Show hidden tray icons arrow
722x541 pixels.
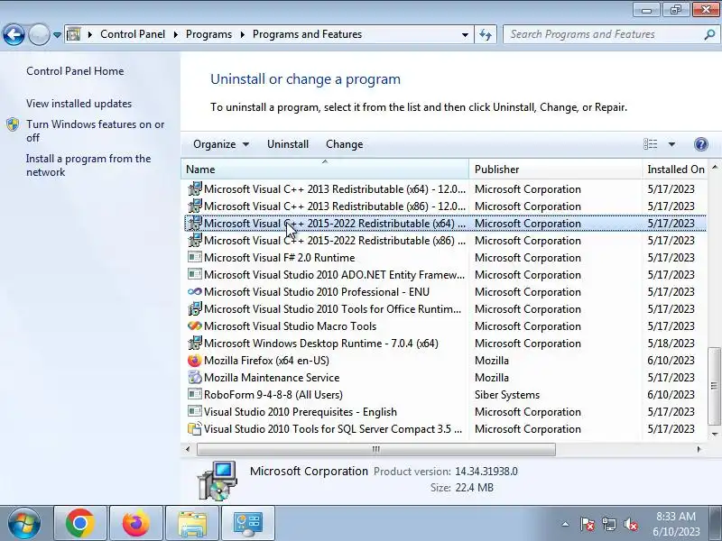pyautogui.click(x=565, y=524)
